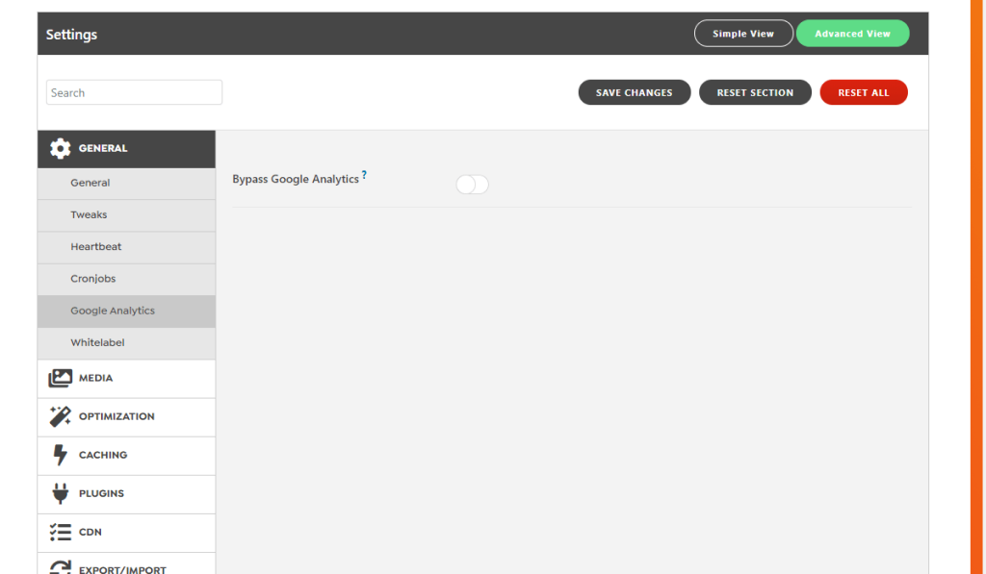Click the Plugins plug icon
Screen dimensions: 986x574
coord(61,493)
